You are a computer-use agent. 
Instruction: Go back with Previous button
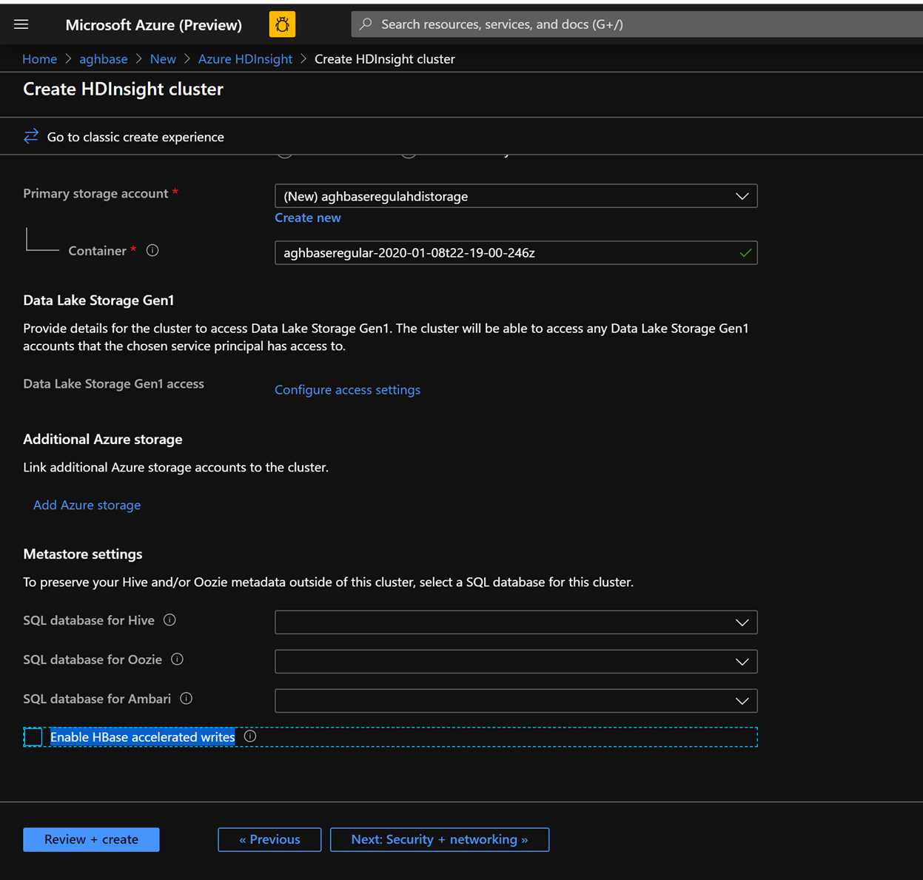[x=269, y=839]
